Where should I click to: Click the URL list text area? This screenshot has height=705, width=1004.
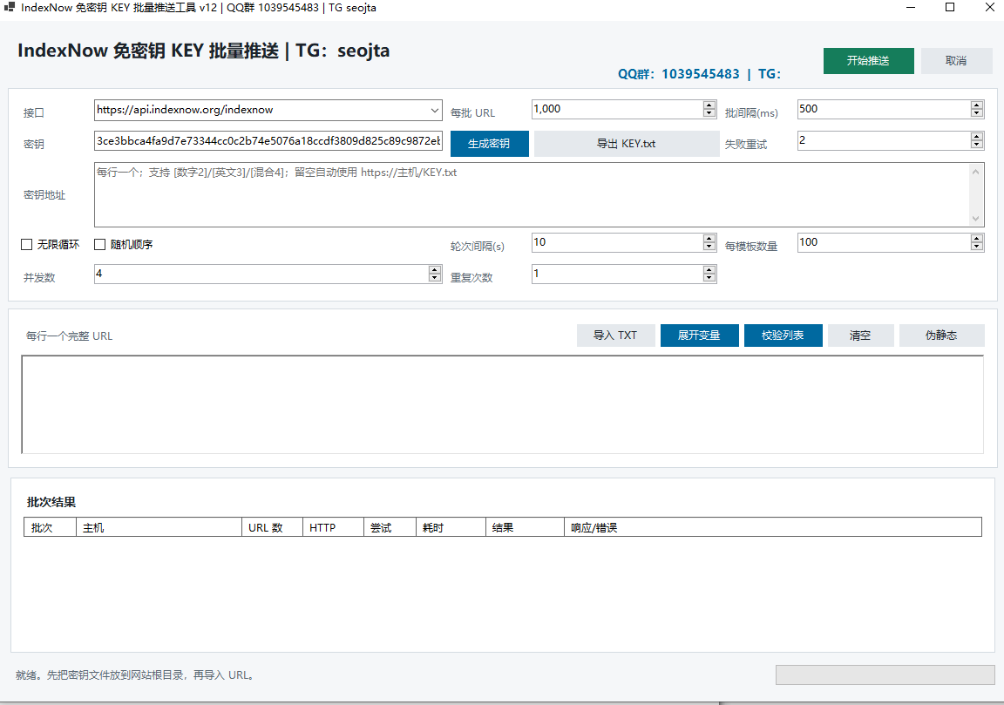pos(503,404)
